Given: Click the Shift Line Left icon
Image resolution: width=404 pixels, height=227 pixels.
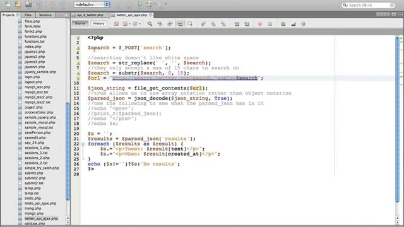Looking at the screenshot, I should pyautogui.click(x=237, y=24).
